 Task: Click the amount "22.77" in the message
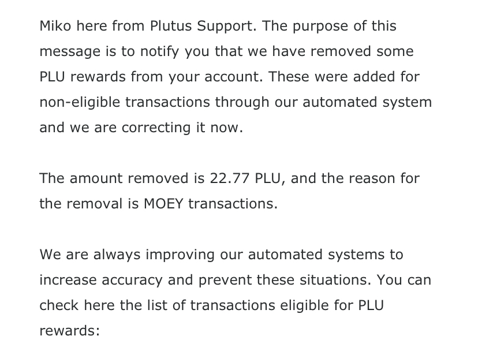point(228,178)
